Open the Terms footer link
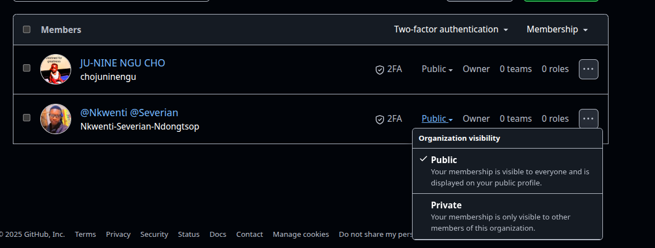Screen dimensions: 655x248 pos(85,234)
